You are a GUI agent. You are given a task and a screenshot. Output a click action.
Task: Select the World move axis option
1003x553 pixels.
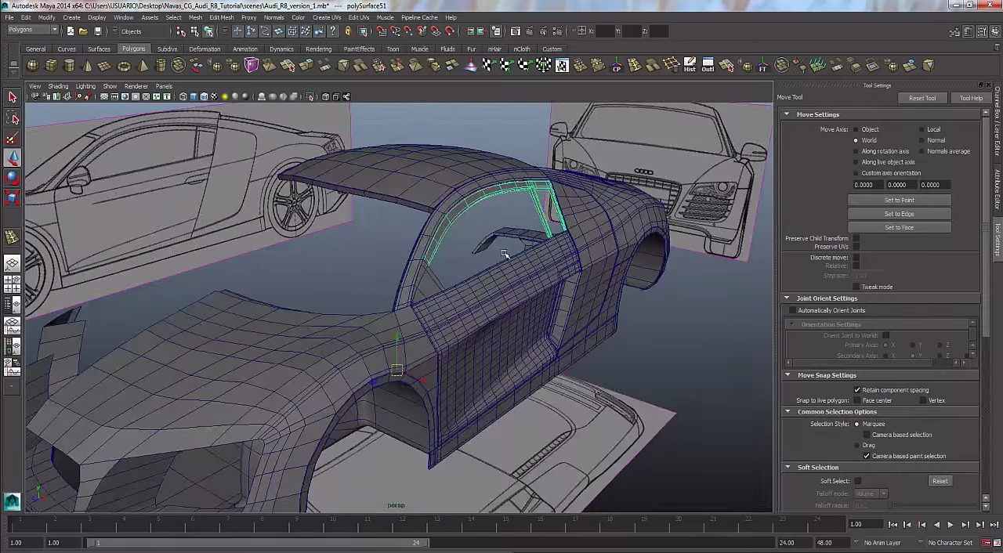coord(856,140)
